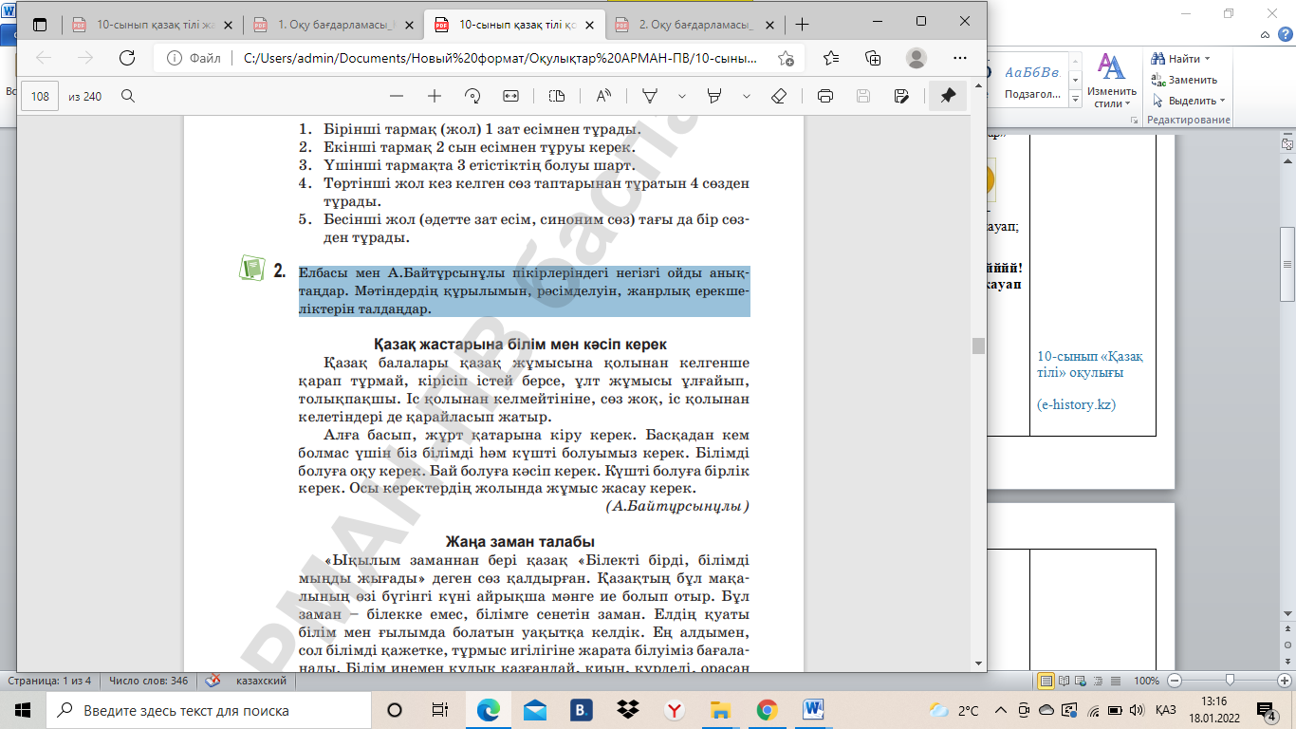This screenshot has height=729, width=1296.
Task: Zoom in the PDF view
Action: [435, 96]
